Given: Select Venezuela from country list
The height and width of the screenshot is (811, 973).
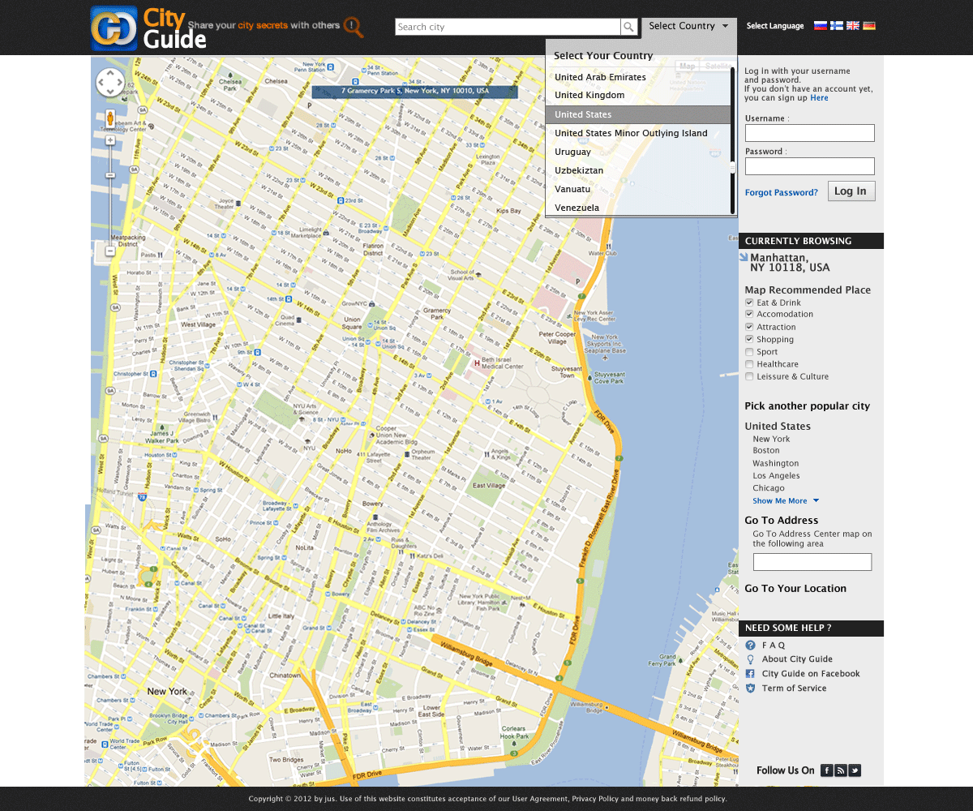Looking at the screenshot, I should tap(577, 208).
